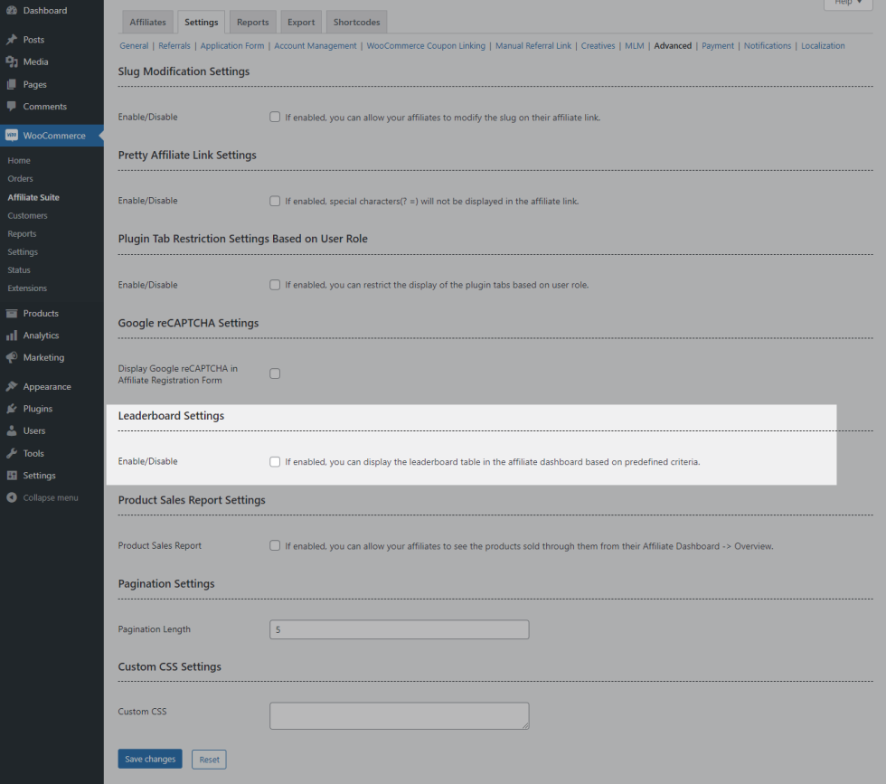The width and height of the screenshot is (886, 784).
Task: Select the Comments bubble icon
Action: (12, 107)
